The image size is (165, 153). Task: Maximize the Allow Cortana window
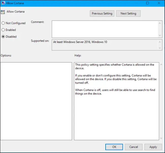pyautogui.click(x=147, y=3)
